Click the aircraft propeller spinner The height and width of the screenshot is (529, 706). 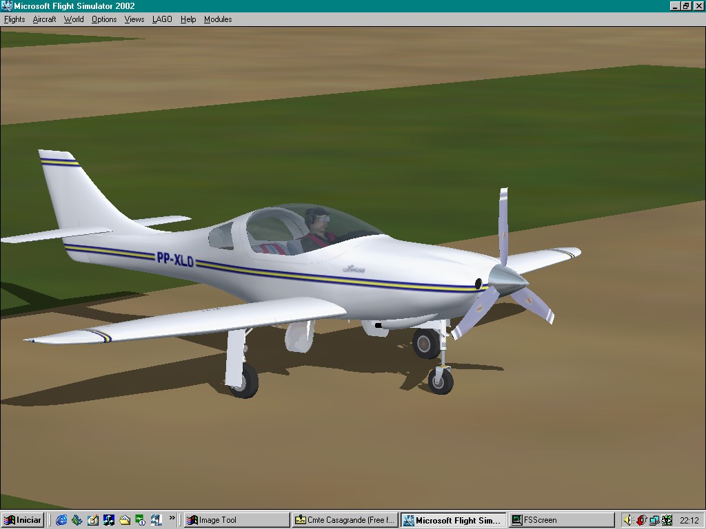click(508, 280)
